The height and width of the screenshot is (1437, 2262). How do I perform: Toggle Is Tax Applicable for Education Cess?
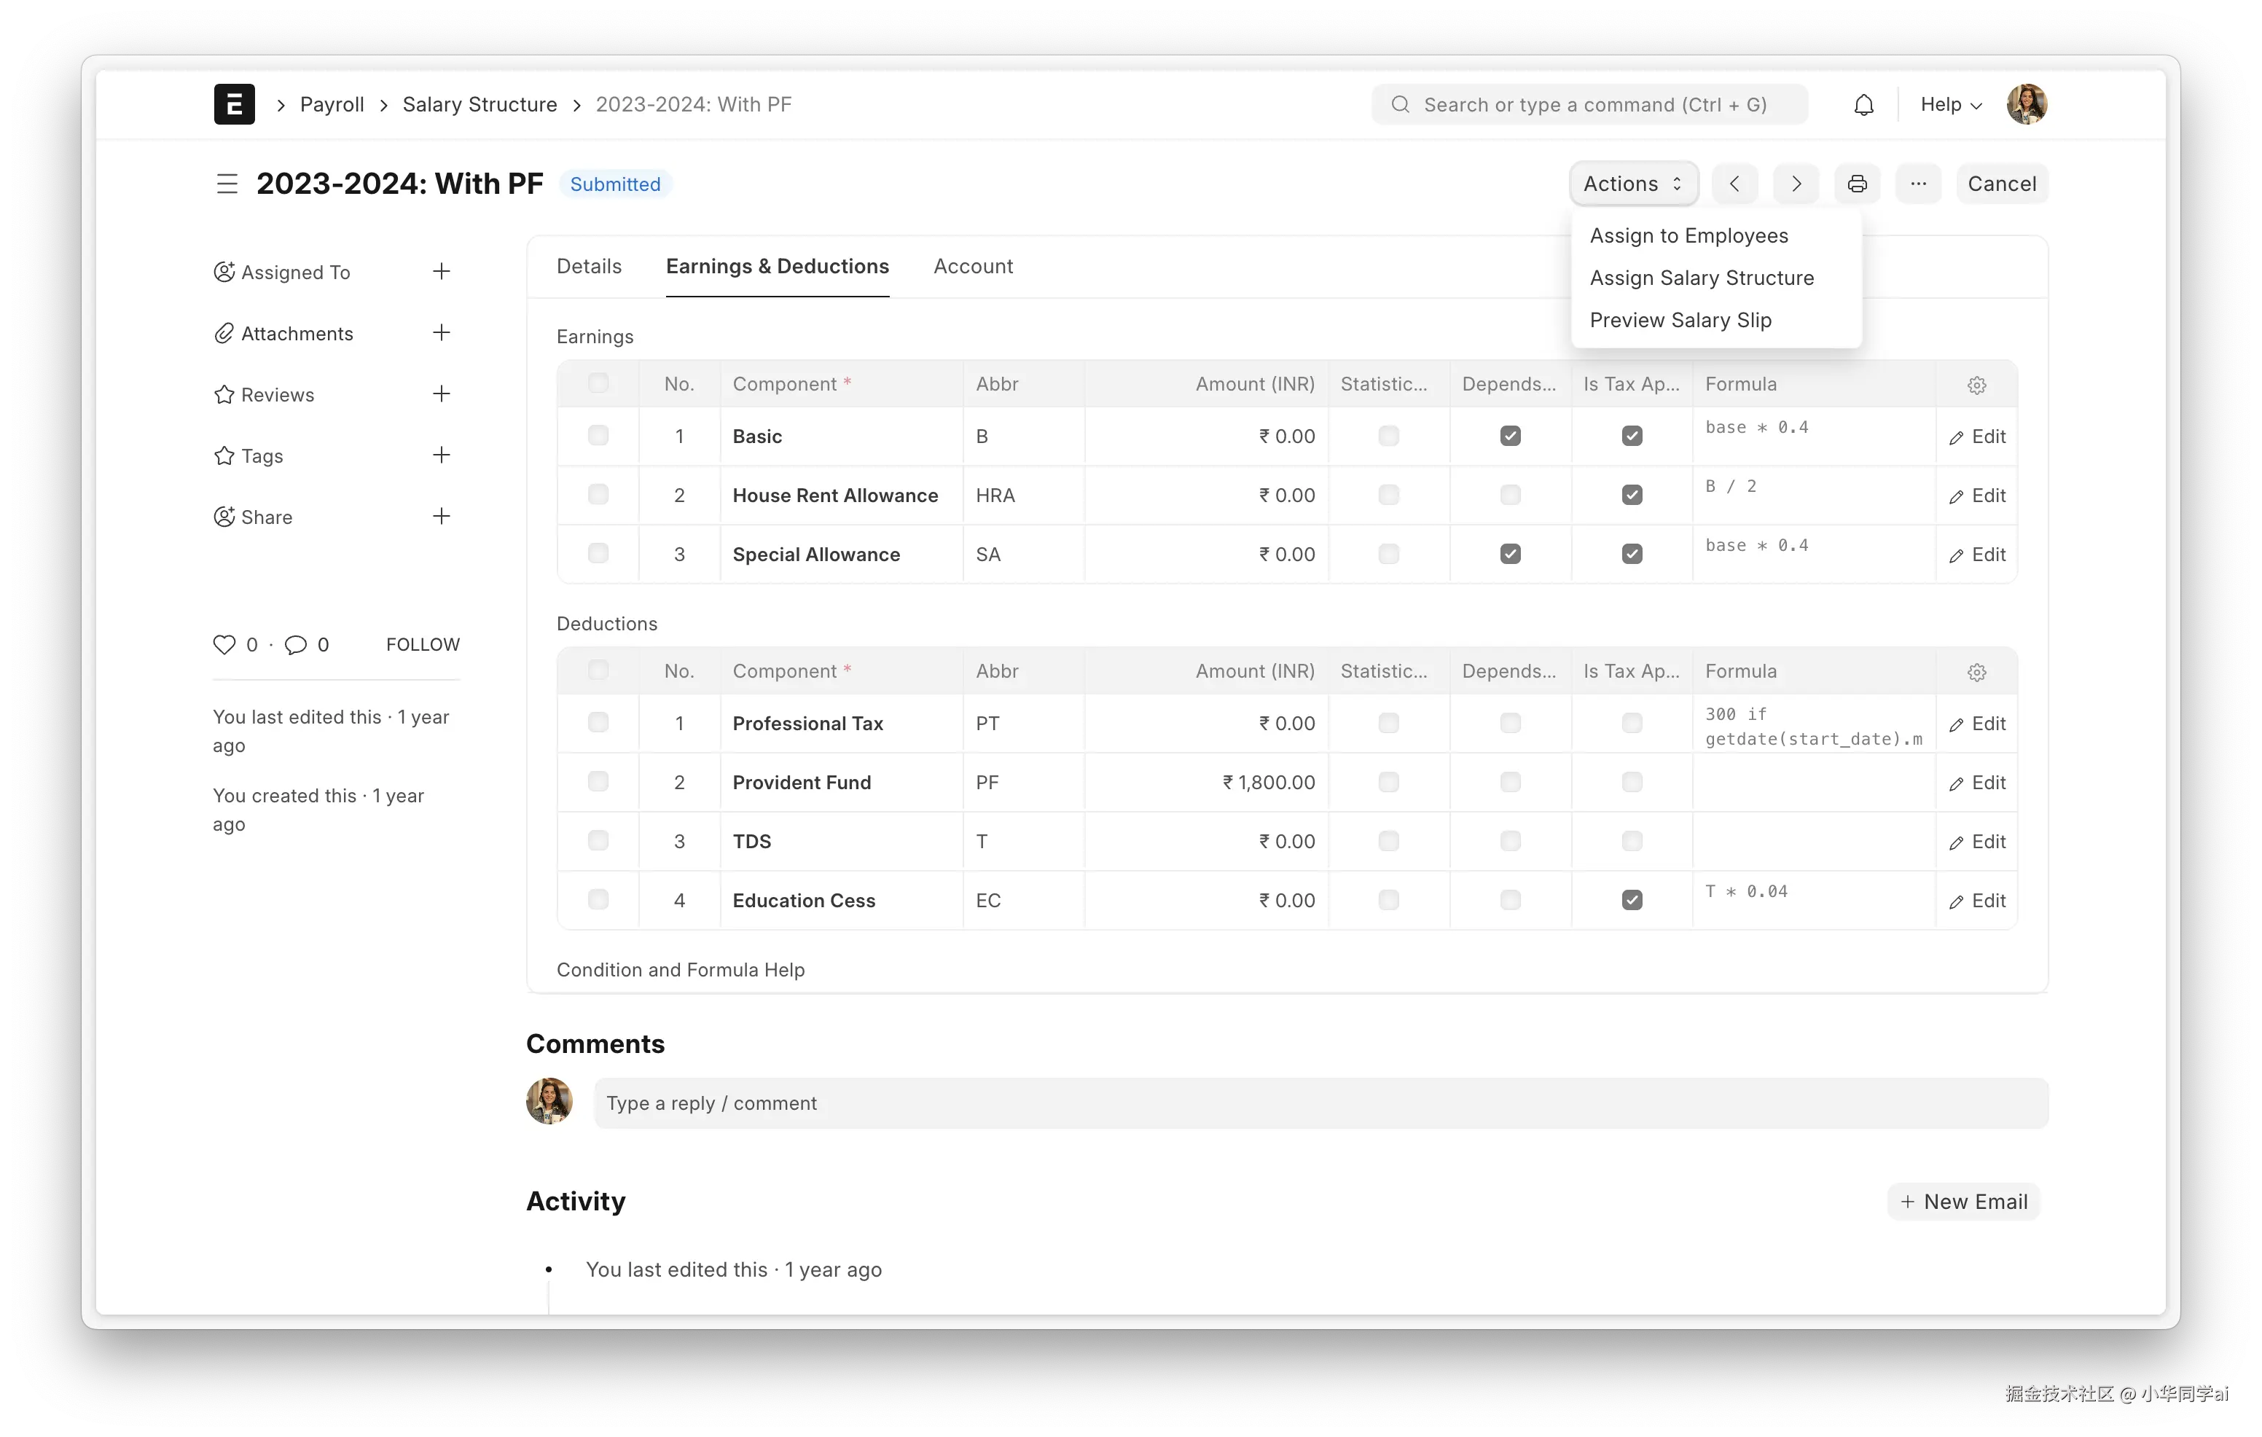pyautogui.click(x=1632, y=900)
